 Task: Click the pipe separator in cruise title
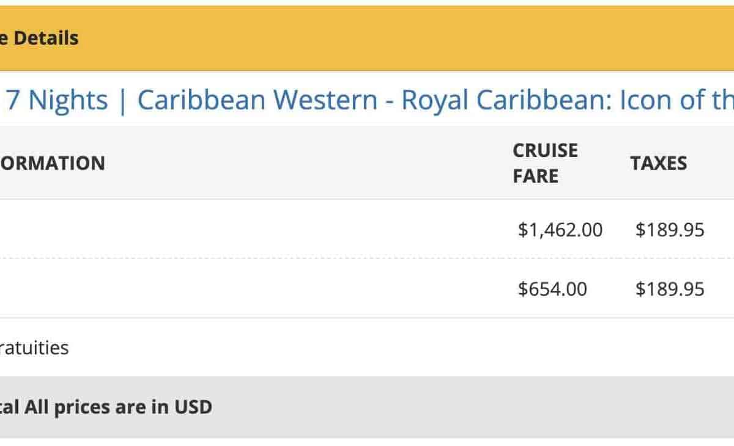122,100
